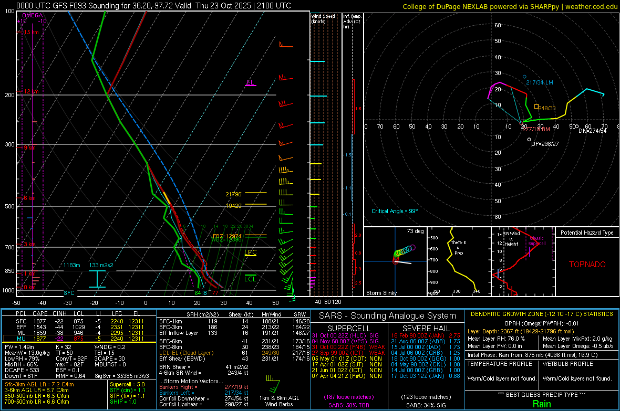Click the 19429' height label

(234, 206)
